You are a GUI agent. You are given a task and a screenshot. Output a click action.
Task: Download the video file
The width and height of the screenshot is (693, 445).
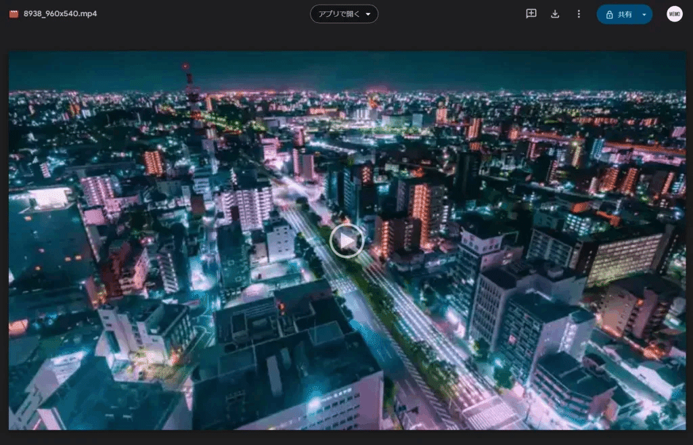point(555,14)
